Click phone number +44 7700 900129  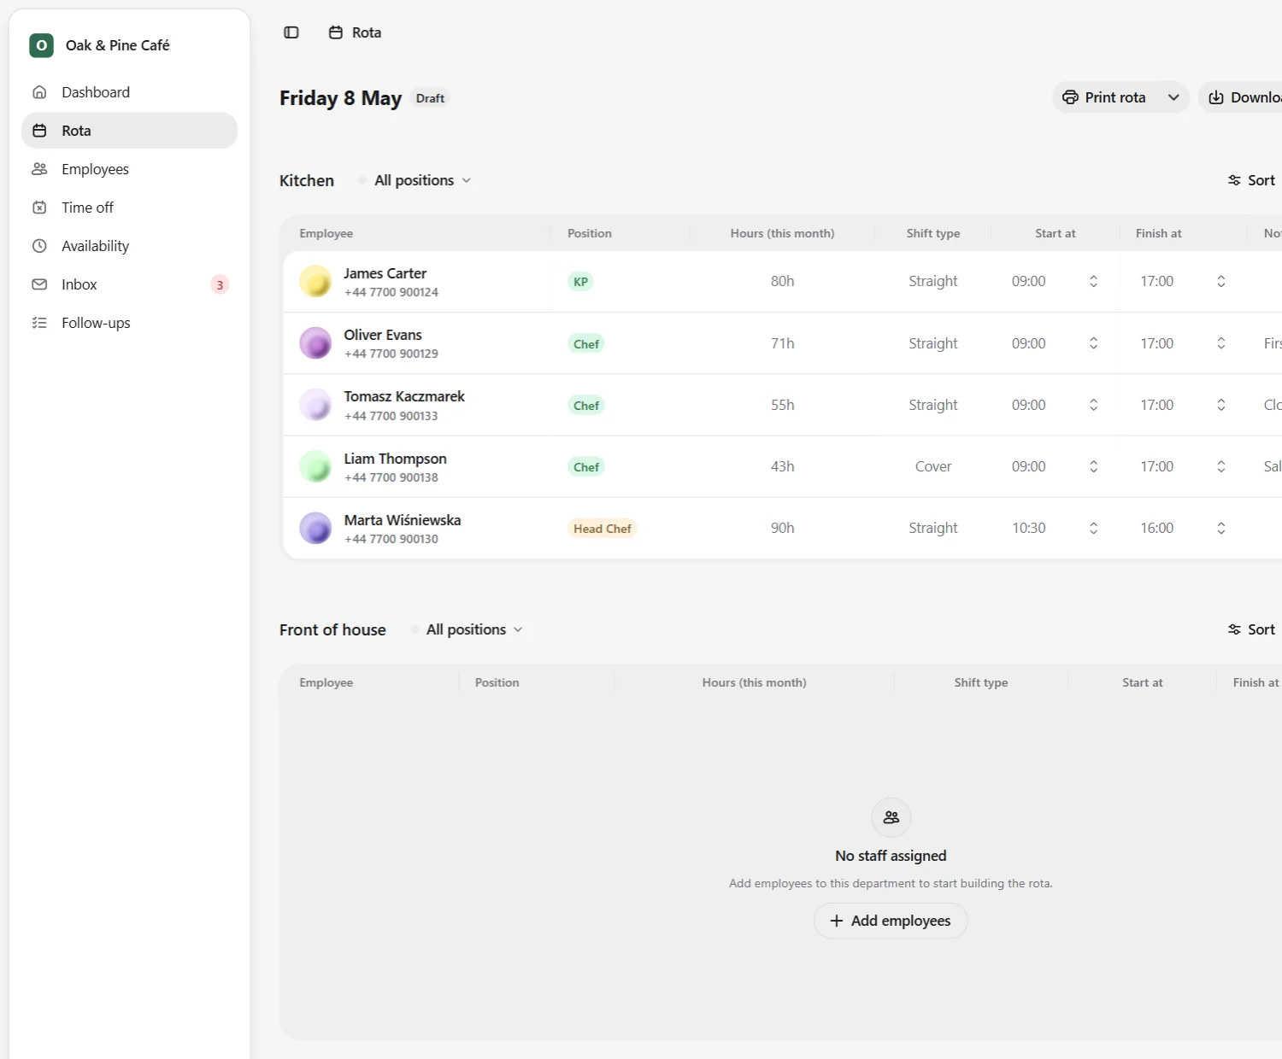pyautogui.click(x=391, y=354)
